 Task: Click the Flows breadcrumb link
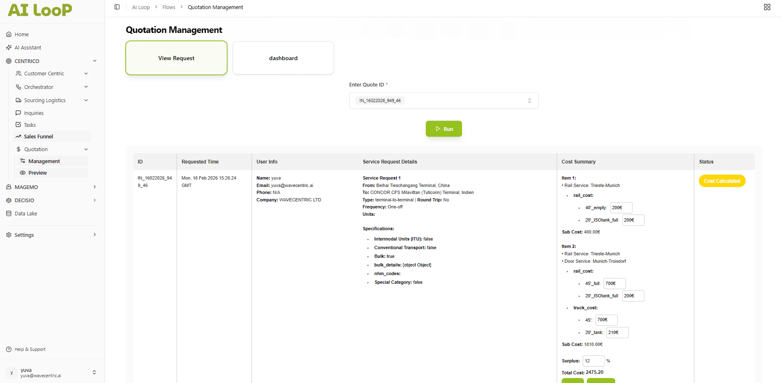(168, 7)
